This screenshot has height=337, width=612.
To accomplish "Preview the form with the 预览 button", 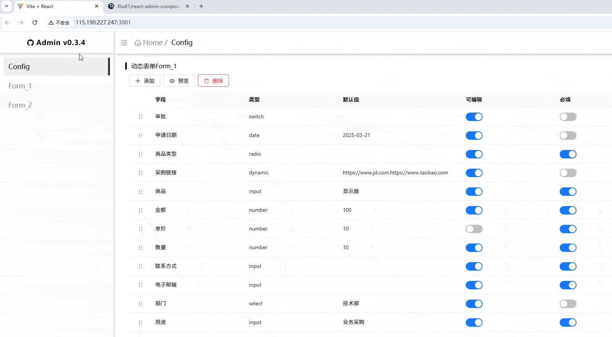I will [x=179, y=81].
